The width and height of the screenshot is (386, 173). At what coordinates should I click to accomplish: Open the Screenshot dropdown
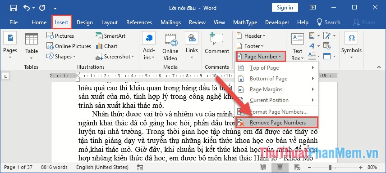[x=115, y=57]
